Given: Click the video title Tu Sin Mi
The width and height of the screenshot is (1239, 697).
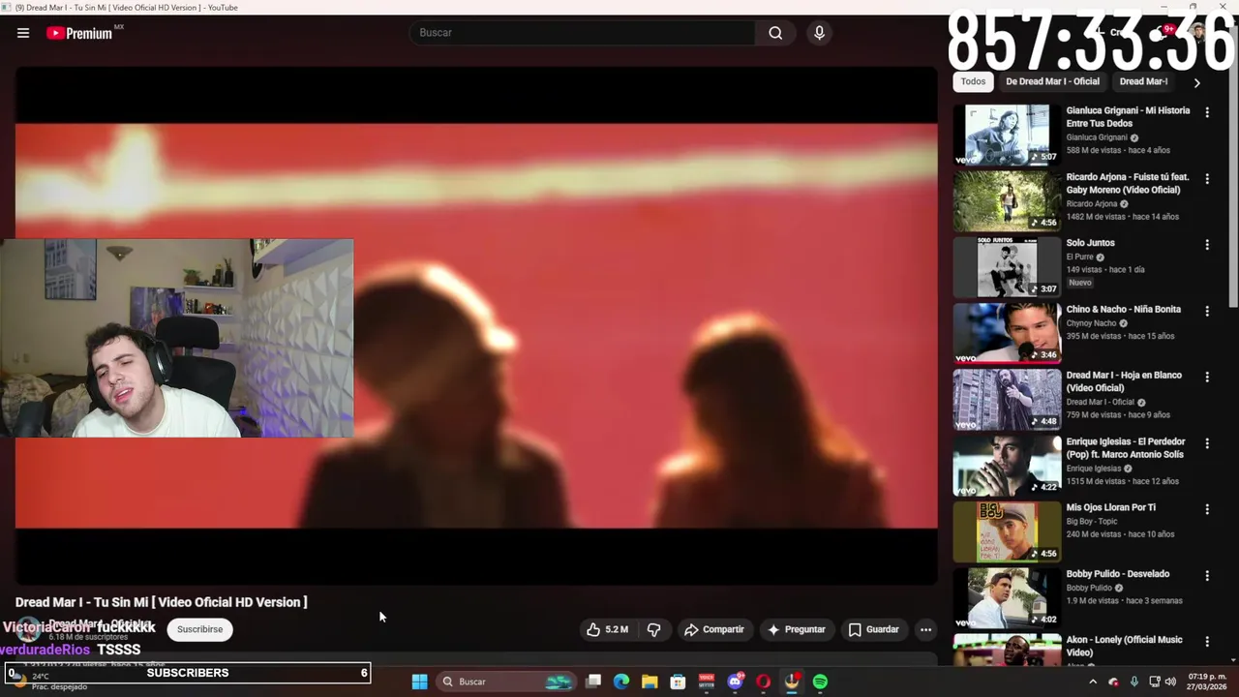Looking at the screenshot, I should 161,602.
